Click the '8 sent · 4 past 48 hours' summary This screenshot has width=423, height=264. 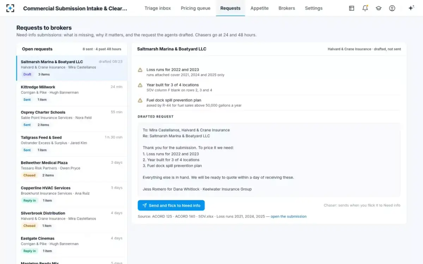click(102, 49)
